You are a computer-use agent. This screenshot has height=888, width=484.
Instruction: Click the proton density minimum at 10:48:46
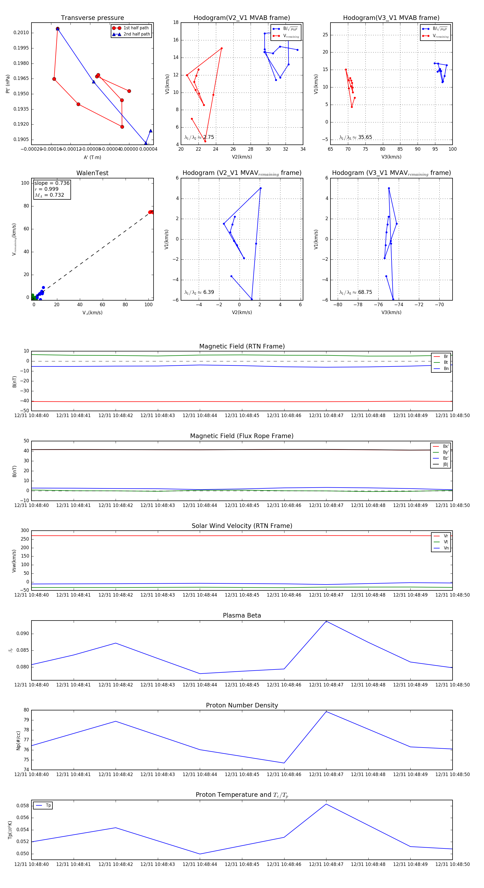284,763
